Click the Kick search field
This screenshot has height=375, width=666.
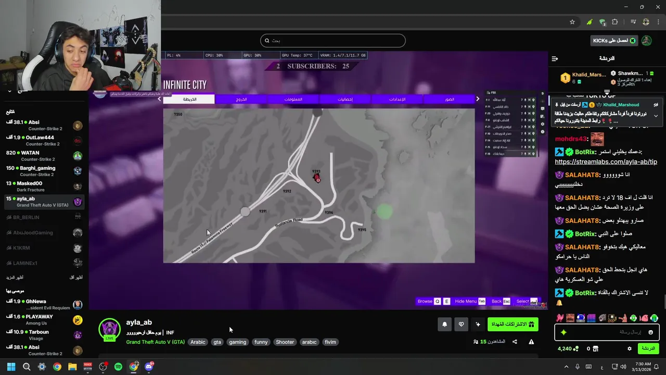(x=333, y=41)
